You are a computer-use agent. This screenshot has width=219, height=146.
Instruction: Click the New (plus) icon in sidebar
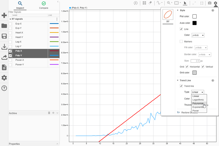(4, 15)
